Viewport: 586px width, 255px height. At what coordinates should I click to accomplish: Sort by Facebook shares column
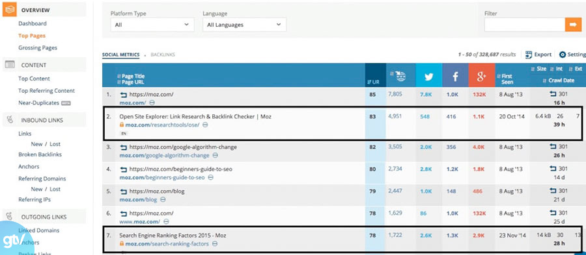click(455, 75)
